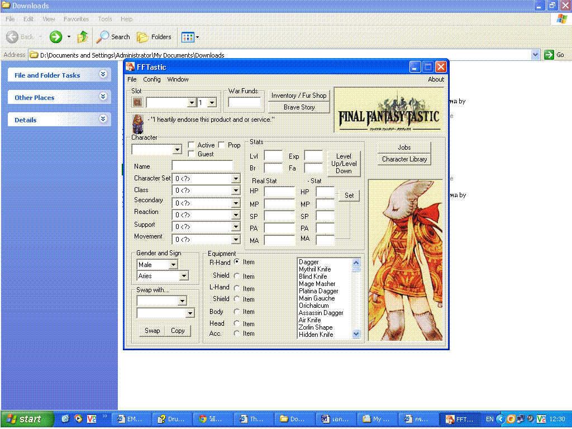
Task: Click the Final Fantasy Tastic logo banner
Action: (x=388, y=110)
